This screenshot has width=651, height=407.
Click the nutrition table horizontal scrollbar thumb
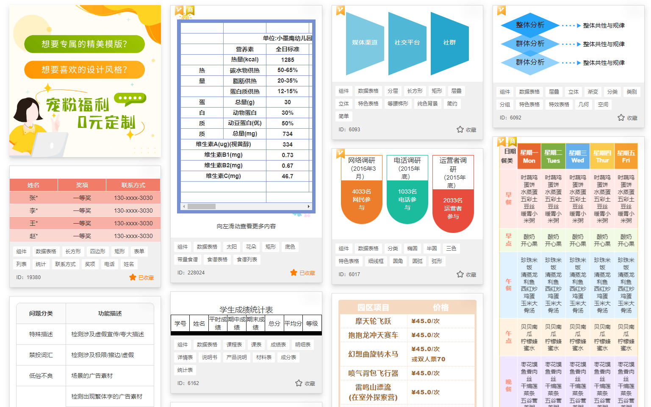tap(202, 207)
